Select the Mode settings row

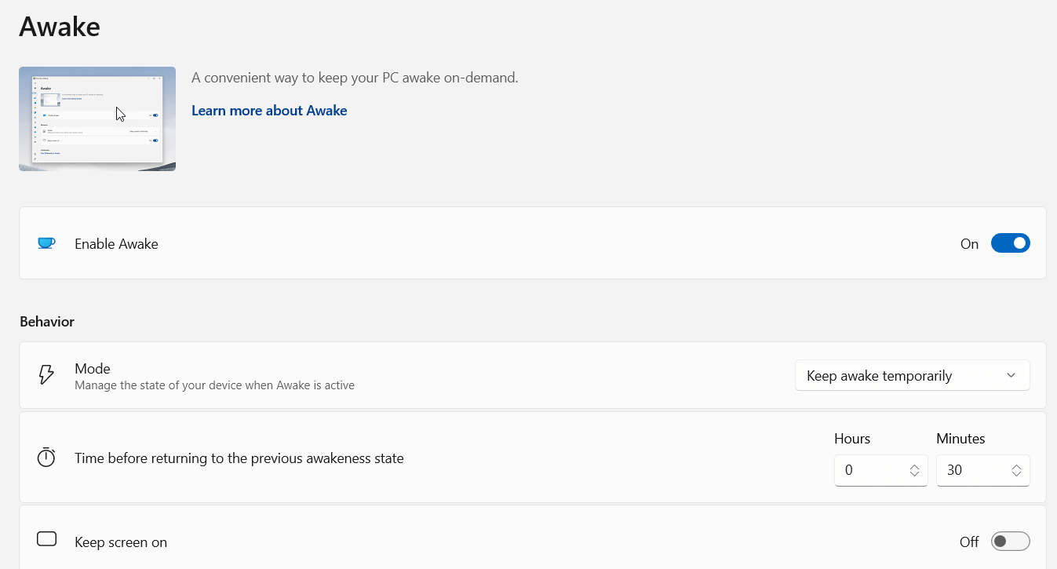click(x=533, y=375)
